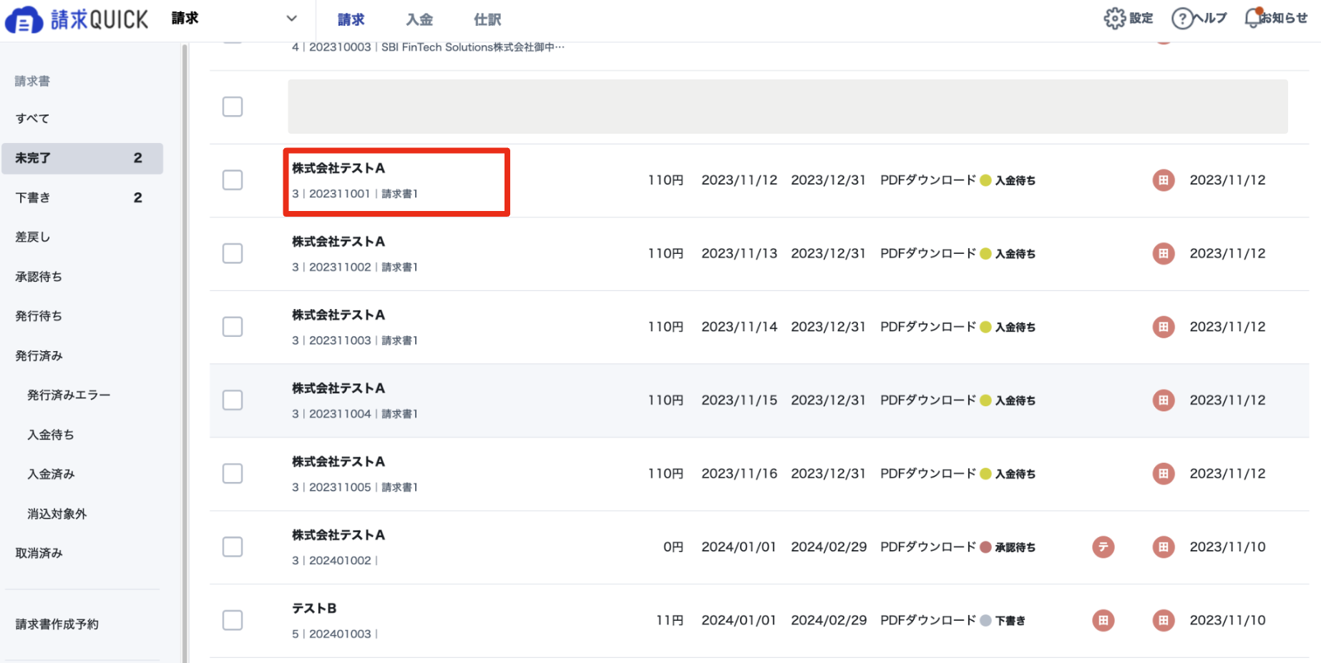The height and width of the screenshot is (663, 1321).
Task: Click the 承認待ち status label for 202401002
Action: point(1015,547)
